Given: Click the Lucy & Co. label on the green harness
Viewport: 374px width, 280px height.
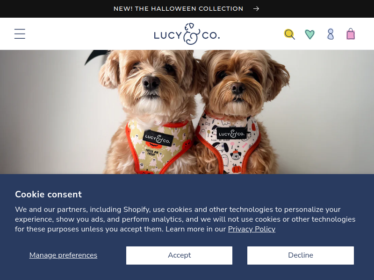Looking at the screenshot, I should (158, 138).
